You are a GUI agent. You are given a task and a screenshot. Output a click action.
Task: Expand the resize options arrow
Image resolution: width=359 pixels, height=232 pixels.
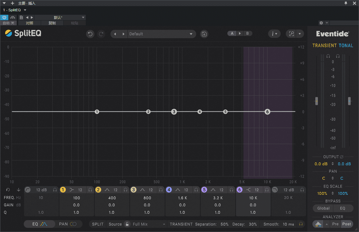click(300, 34)
